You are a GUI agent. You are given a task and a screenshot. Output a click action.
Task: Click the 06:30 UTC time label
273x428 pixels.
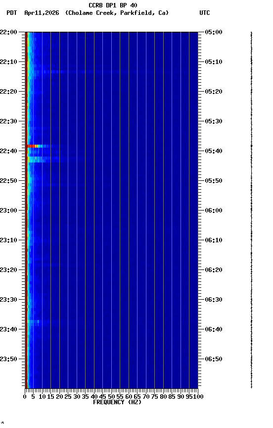point(214,300)
